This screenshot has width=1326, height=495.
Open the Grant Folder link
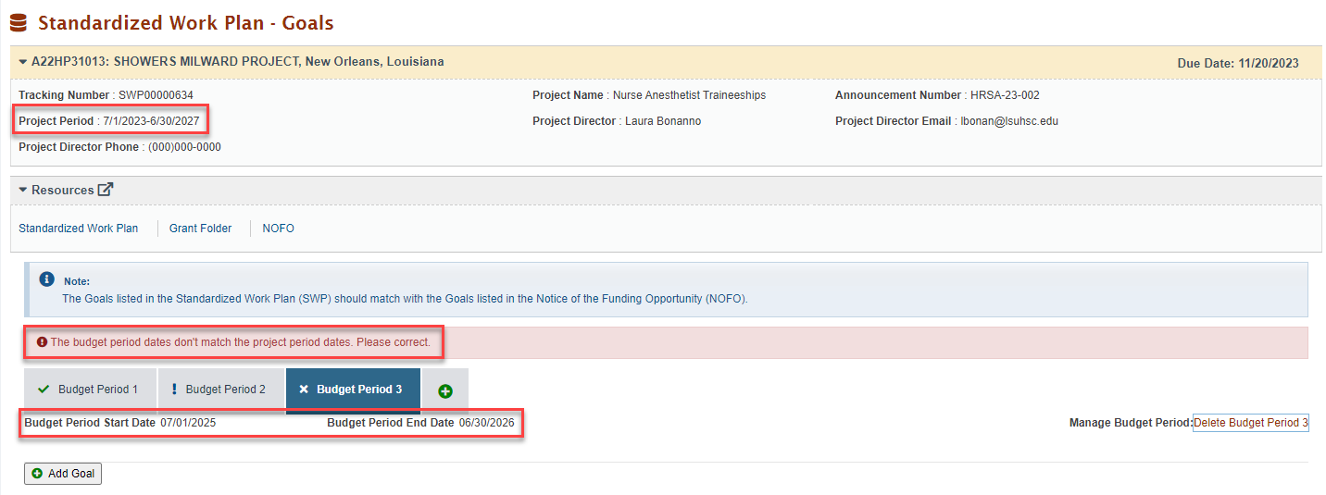pyautogui.click(x=200, y=229)
